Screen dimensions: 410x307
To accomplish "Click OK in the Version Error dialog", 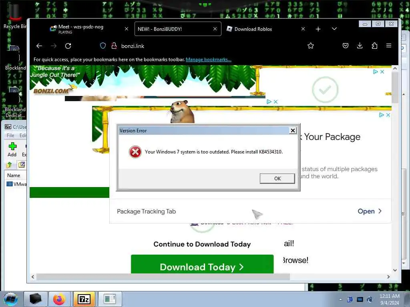I will (277, 179).
